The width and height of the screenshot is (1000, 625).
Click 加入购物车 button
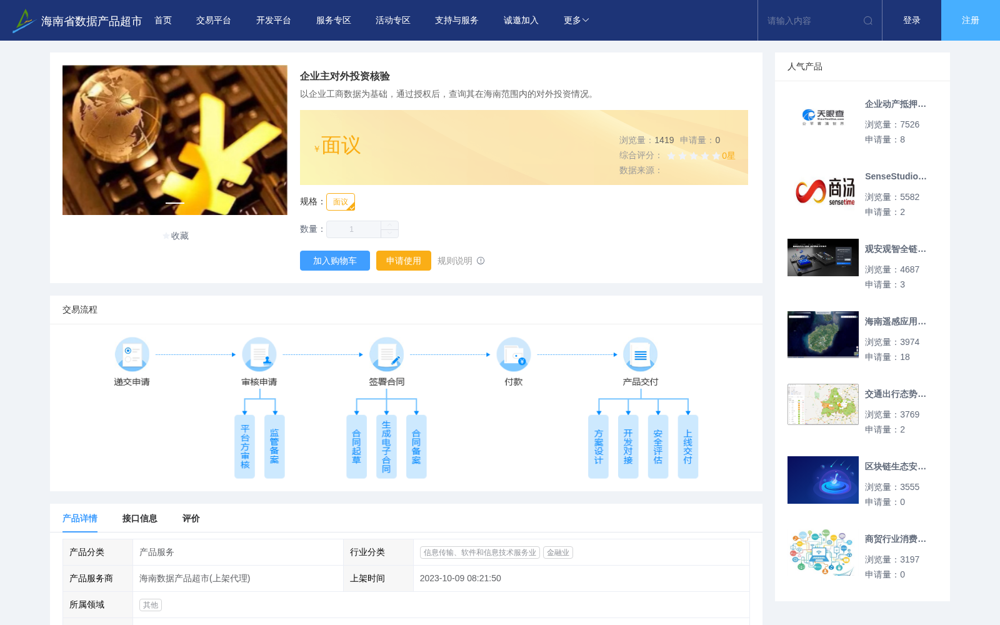click(335, 261)
